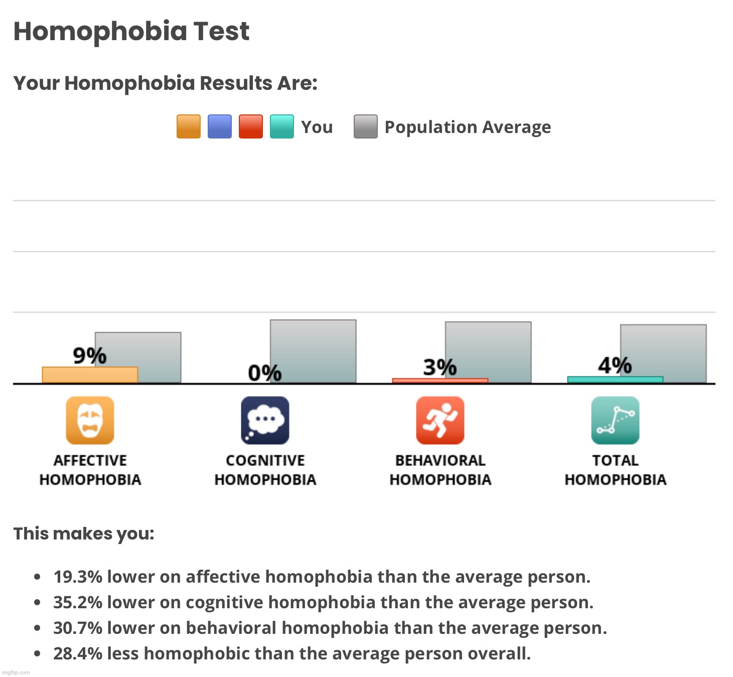Click the teal 4% total bar

click(x=615, y=380)
